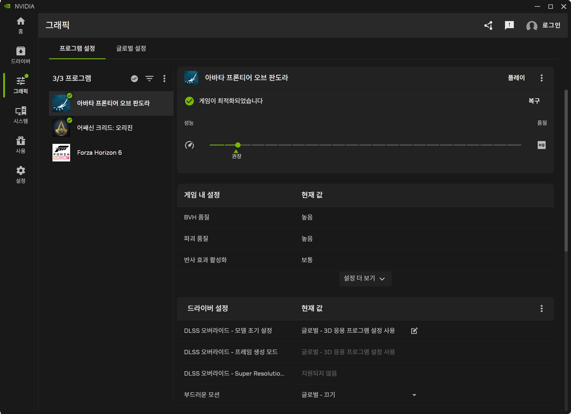Click the BVH 품질 setting row

pyautogui.click(x=365, y=217)
